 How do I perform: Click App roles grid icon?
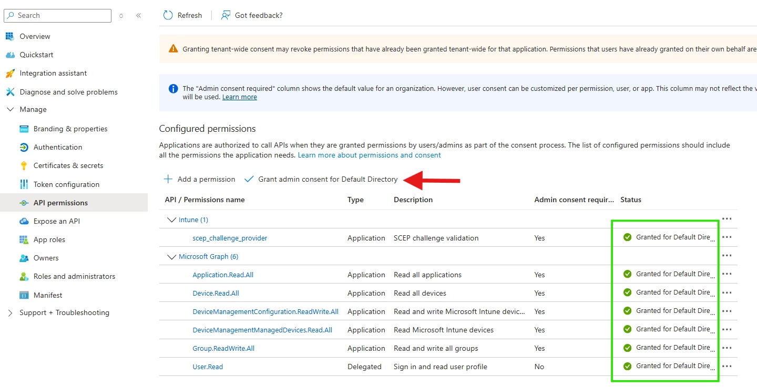(x=24, y=239)
